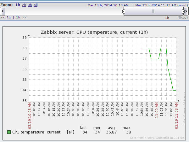Click the grip in the middle of the time slider
This screenshot has height=142, width=189.
pyautogui.click(x=153, y=11)
